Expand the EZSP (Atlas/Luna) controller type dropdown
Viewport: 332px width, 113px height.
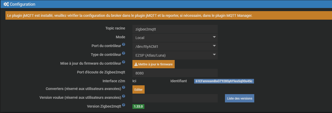pos(175,55)
